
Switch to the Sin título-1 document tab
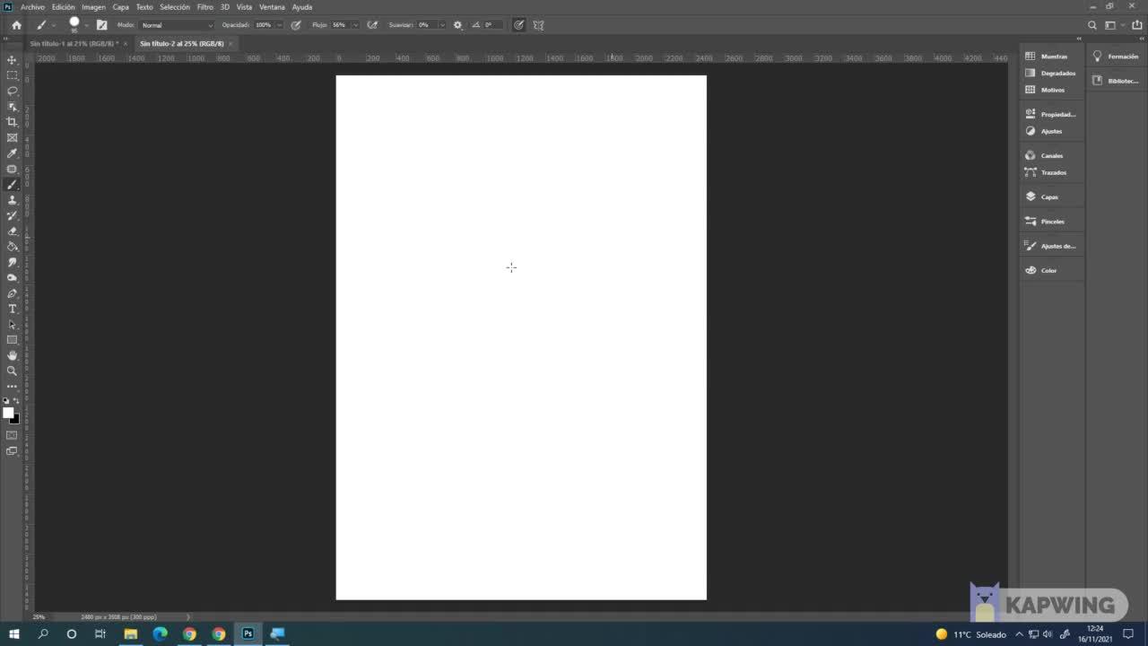coord(74,43)
